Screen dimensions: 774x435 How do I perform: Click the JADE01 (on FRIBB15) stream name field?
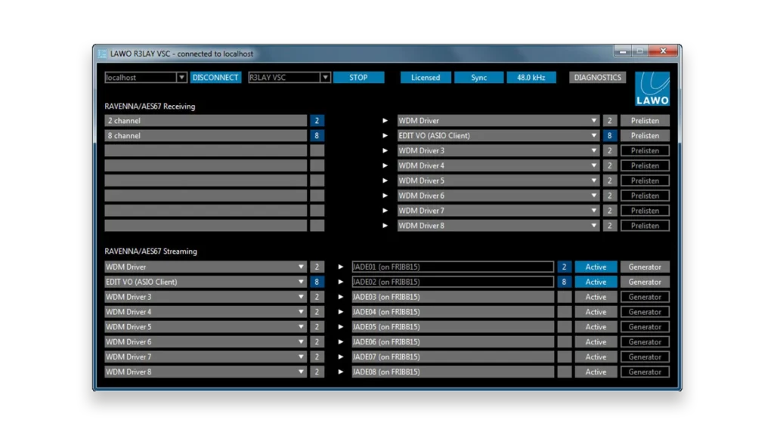tap(453, 267)
